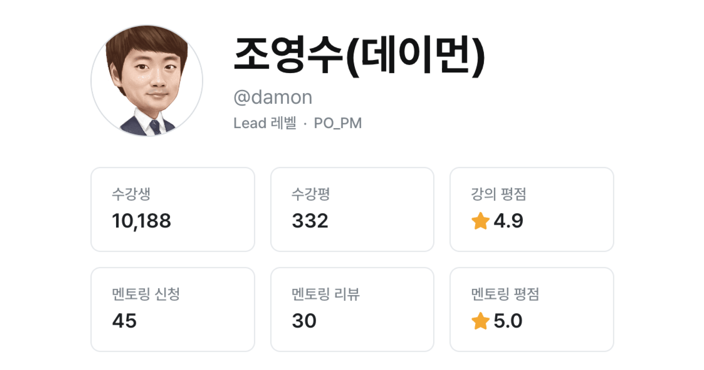The image size is (704, 370).
Task: Open the cartoon profile avatar picture
Action: (147, 81)
